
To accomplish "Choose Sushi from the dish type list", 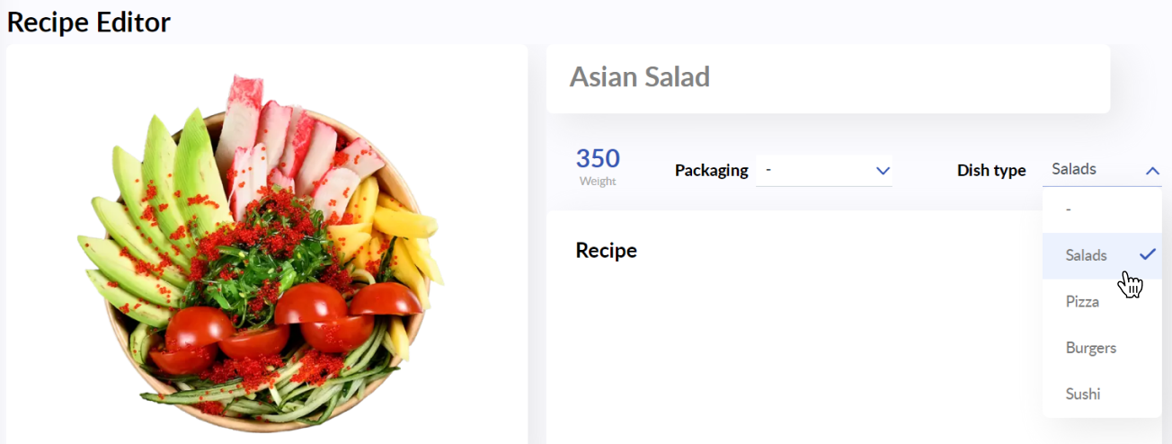I will pyautogui.click(x=1102, y=394).
